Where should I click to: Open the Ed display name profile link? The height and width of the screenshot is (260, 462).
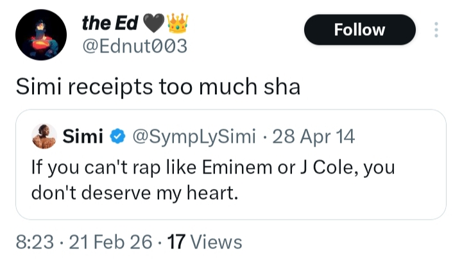pyautogui.click(x=110, y=24)
